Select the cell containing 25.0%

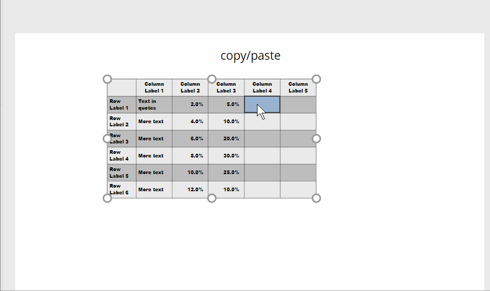[226, 173]
